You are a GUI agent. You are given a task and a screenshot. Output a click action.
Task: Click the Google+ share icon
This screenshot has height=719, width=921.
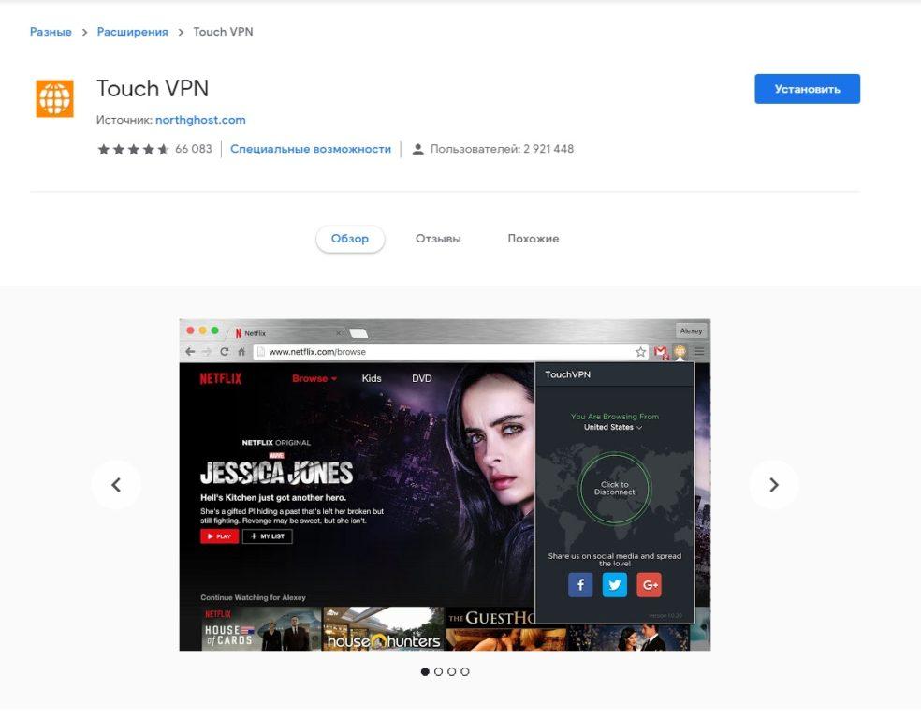pyautogui.click(x=649, y=585)
